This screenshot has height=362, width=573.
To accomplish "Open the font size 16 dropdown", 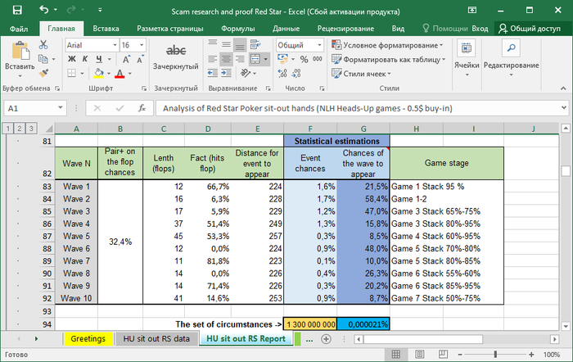I will [x=142, y=45].
